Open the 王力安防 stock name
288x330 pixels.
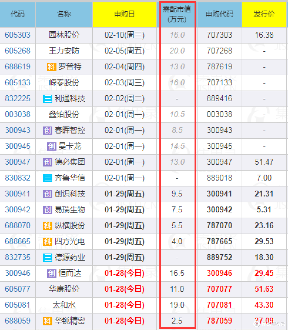64,51
